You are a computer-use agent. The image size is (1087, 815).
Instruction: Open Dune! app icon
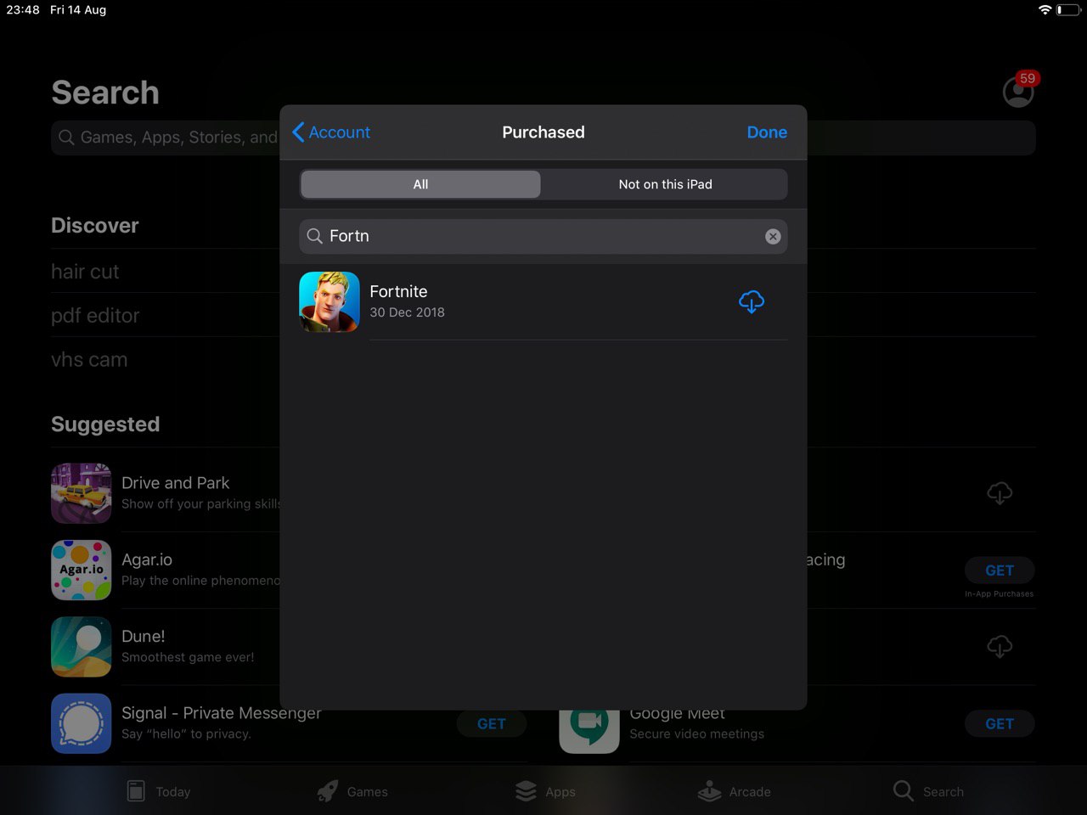(x=82, y=647)
